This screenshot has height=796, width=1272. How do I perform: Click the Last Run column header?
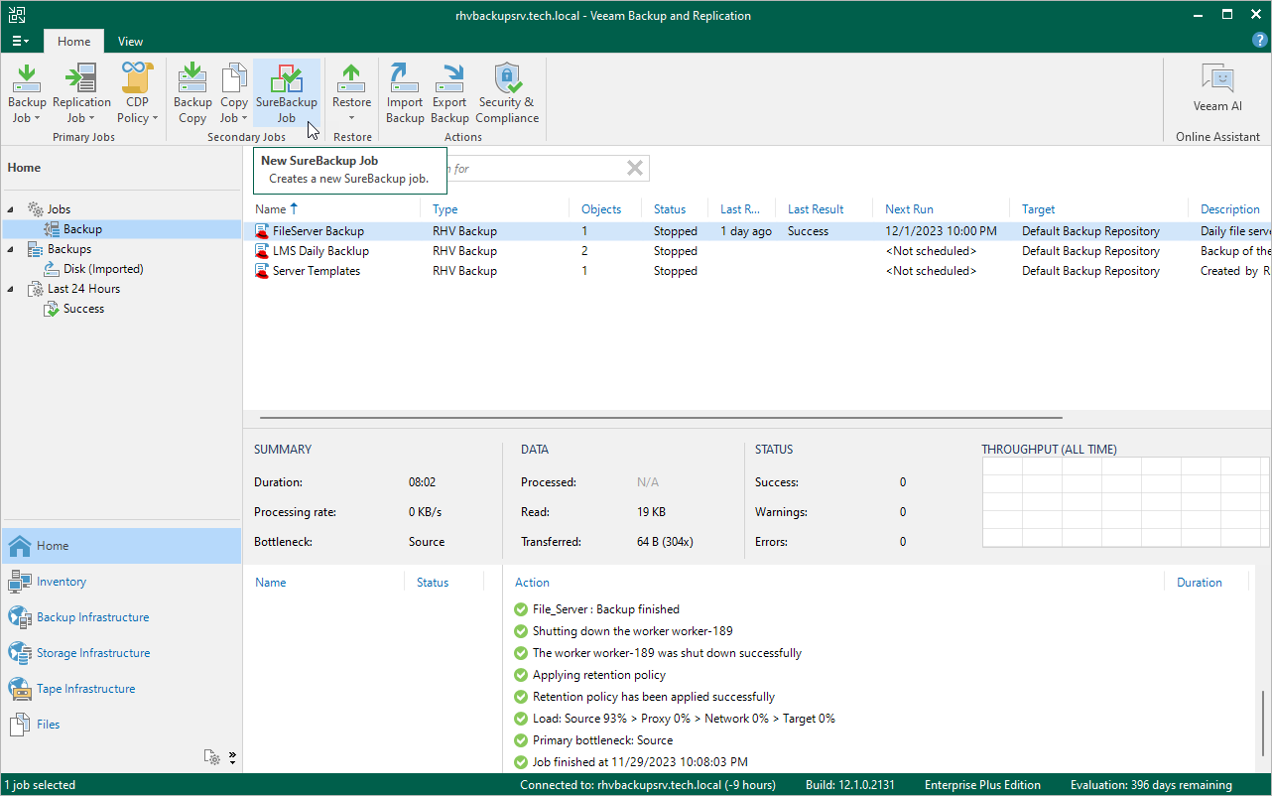click(740, 209)
